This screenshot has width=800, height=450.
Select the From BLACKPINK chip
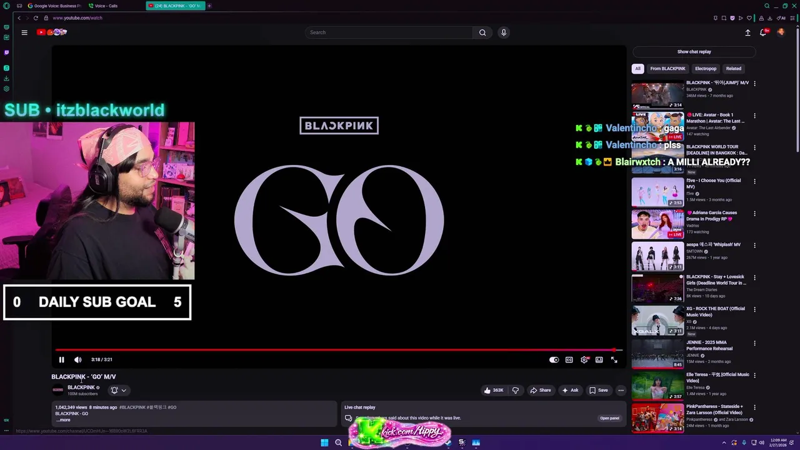click(x=667, y=69)
